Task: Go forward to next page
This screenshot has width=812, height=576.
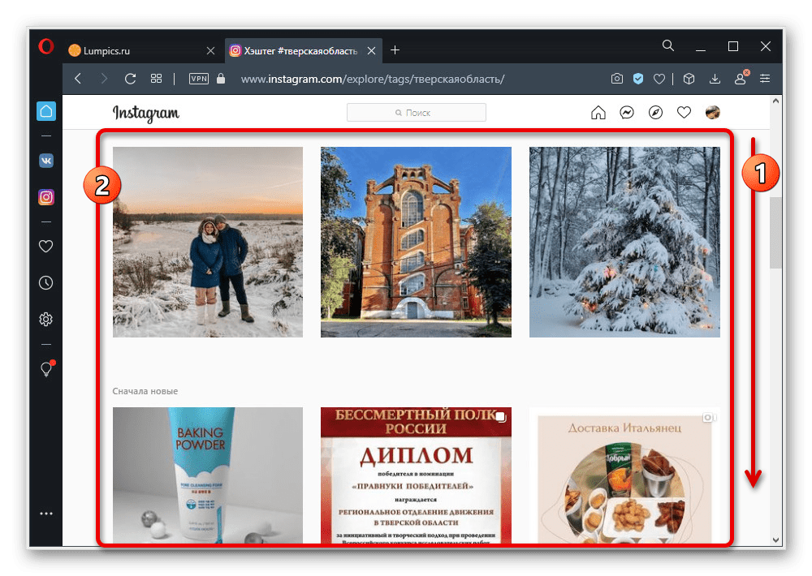Action: coord(104,79)
